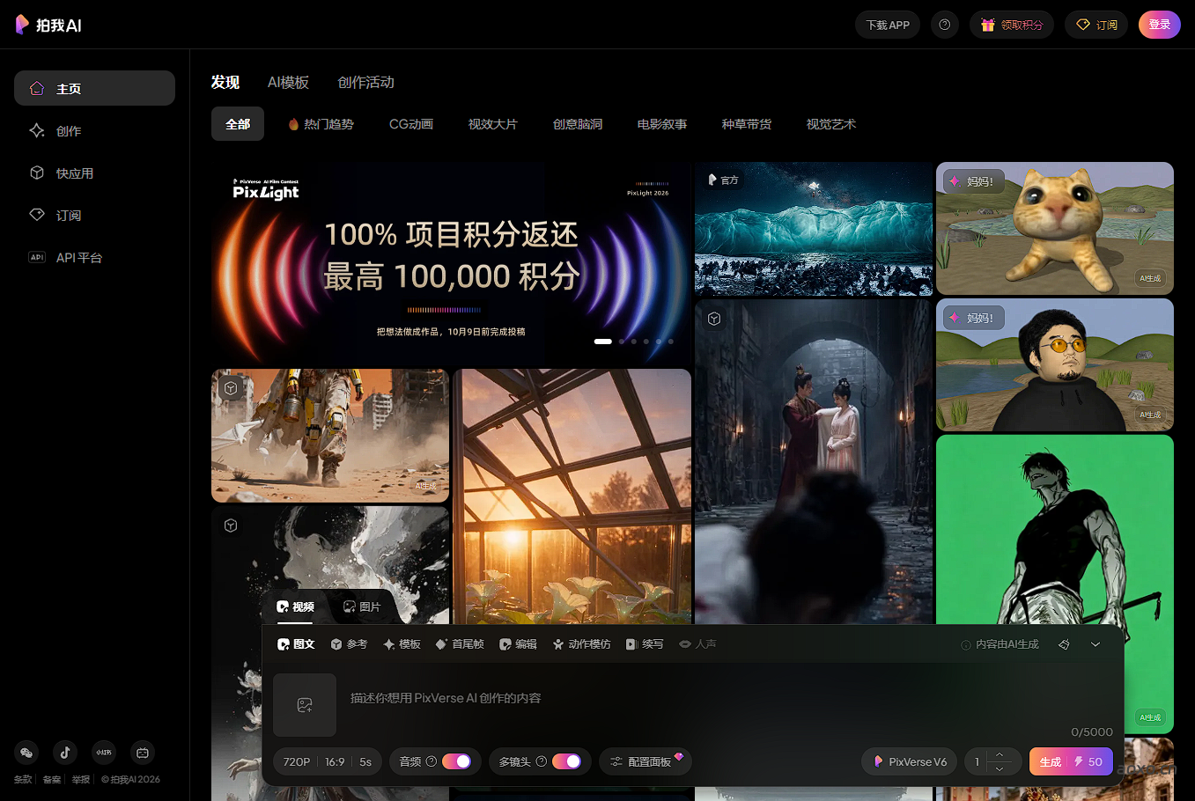Open the PixVerse V6 model selector
1195x801 pixels.
tap(910, 761)
